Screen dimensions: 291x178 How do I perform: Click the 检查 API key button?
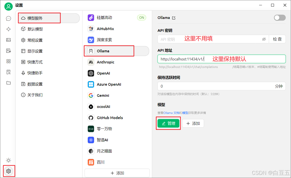(277, 39)
